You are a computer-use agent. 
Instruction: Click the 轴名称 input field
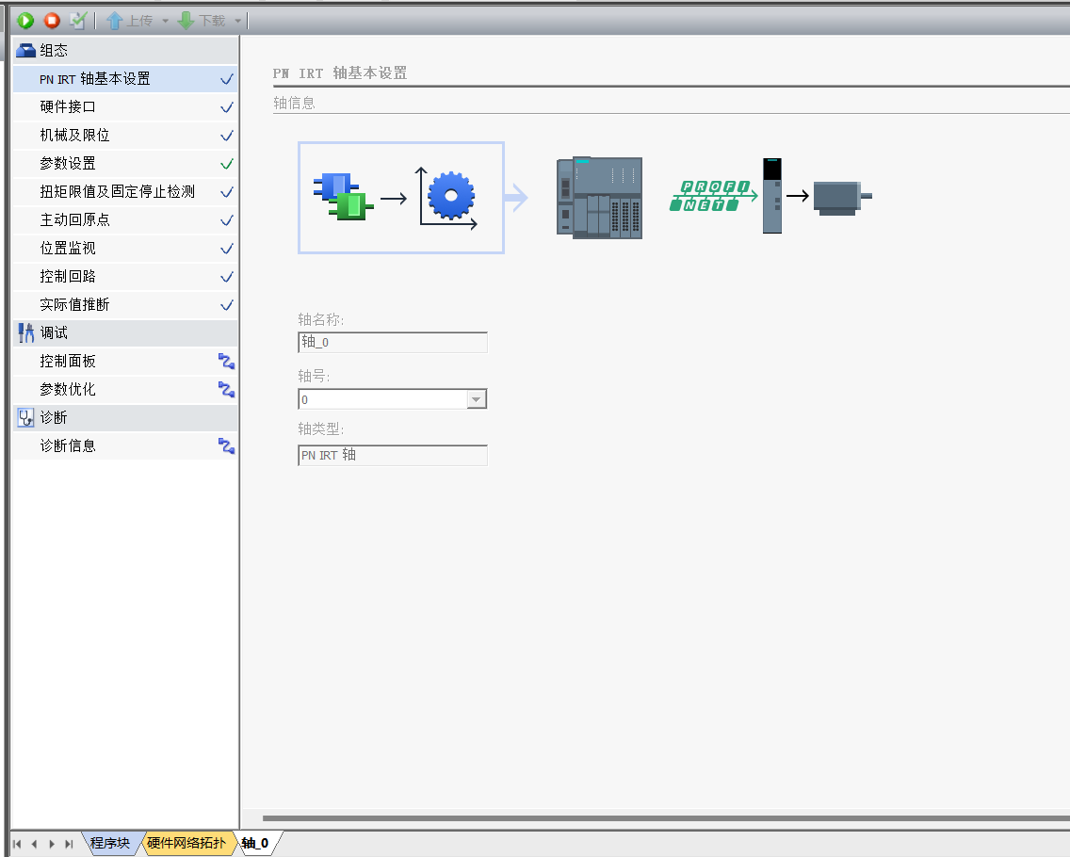point(393,343)
